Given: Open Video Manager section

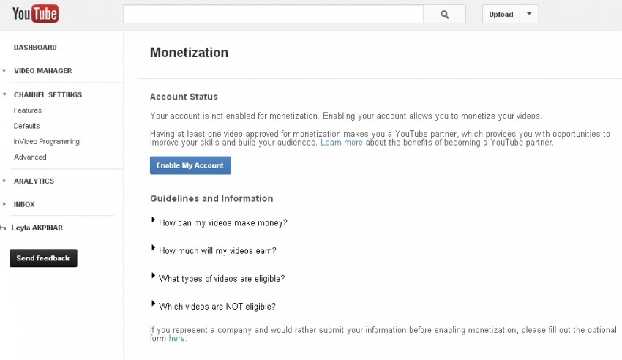Looking at the screenshot, I should (x=43, y=70).
